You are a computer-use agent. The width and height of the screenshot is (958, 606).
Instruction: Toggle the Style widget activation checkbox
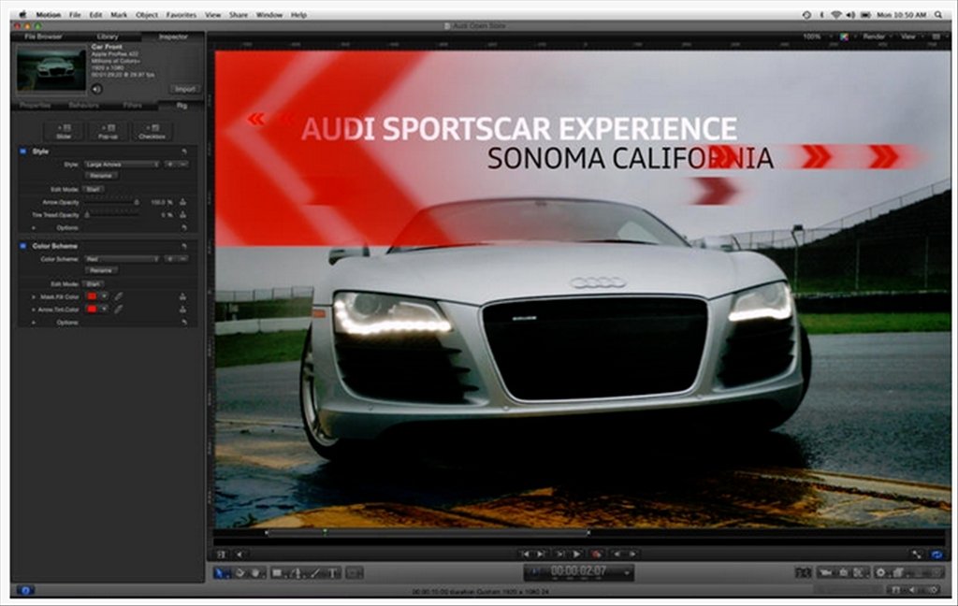pos(22,151)
